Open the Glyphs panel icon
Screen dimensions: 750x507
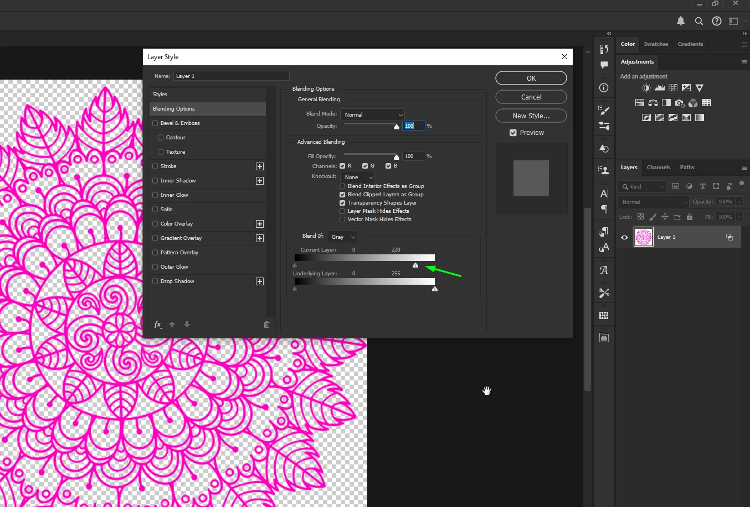604,270
